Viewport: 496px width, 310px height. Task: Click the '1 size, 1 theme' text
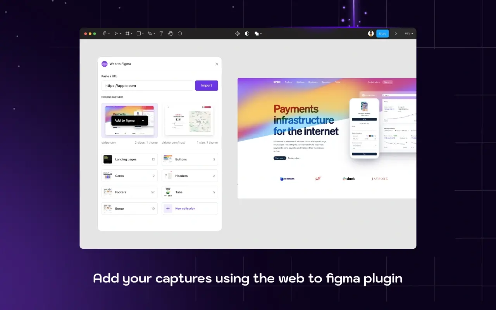[207, 143]
